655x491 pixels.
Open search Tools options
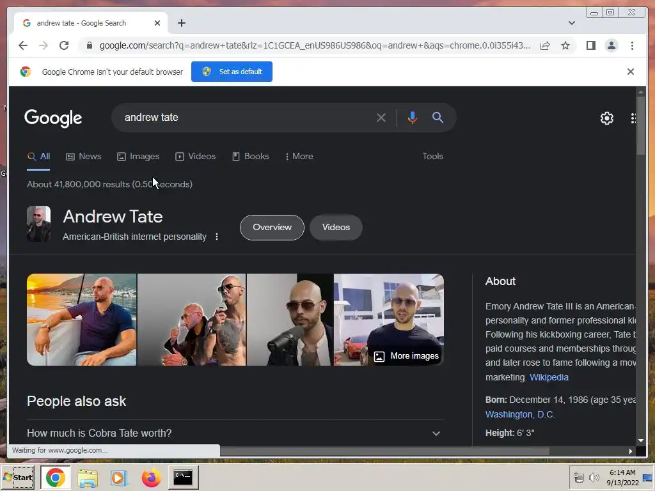432,157
